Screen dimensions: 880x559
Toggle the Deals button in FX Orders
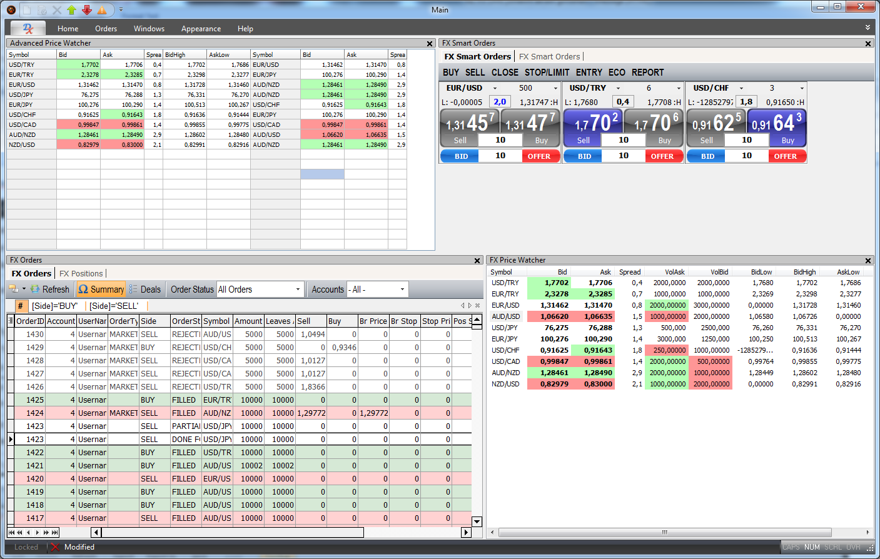pyautogui.click(x=145, y=290)
